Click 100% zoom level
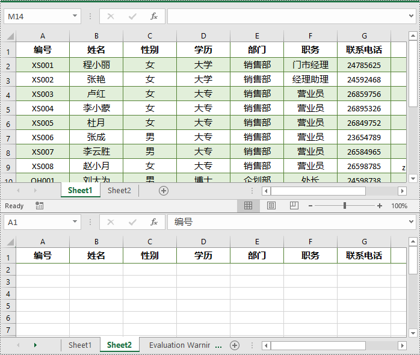 point(399,206)
